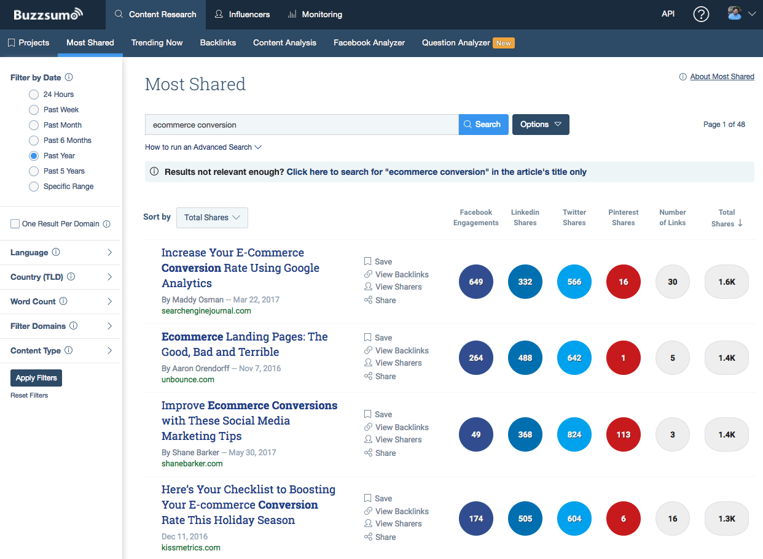Select the Past Year date filter
Image resolution: width=763 pixels, height=559 pixels.
(34, 156)
